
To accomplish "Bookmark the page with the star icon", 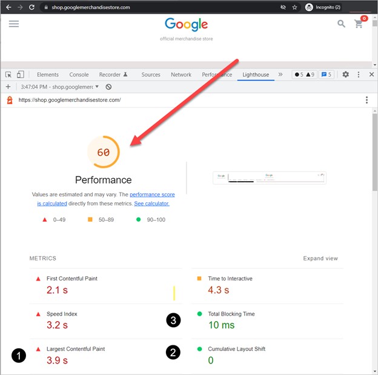I will 294,7.
